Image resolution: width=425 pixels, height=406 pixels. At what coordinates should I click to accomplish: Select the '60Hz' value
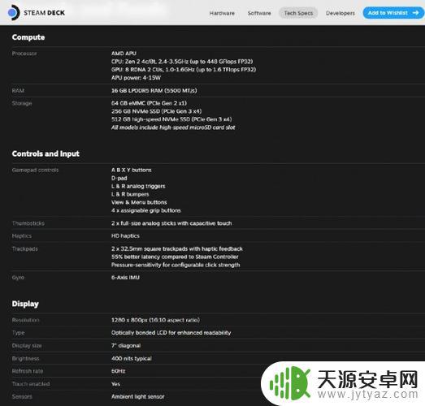(x=118, y=371)
